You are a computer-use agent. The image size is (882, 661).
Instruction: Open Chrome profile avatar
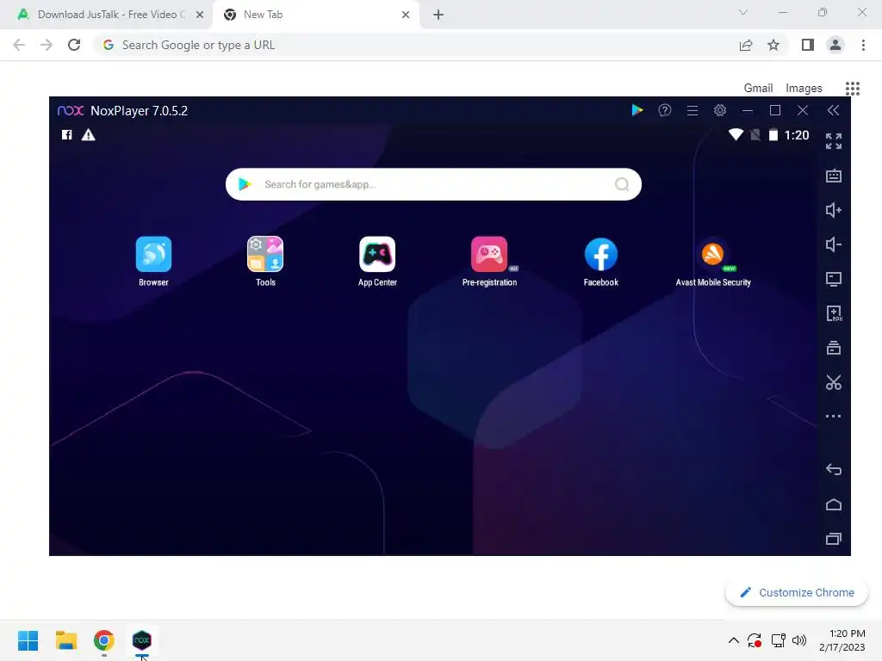pyautogui.click(x=835, y=45)
